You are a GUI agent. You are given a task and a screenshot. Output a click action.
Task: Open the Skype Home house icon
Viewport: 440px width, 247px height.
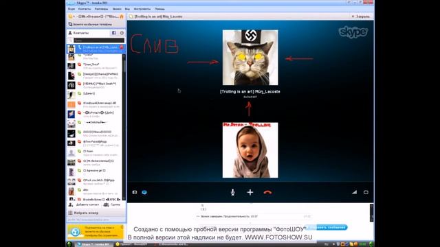point(122,16)
